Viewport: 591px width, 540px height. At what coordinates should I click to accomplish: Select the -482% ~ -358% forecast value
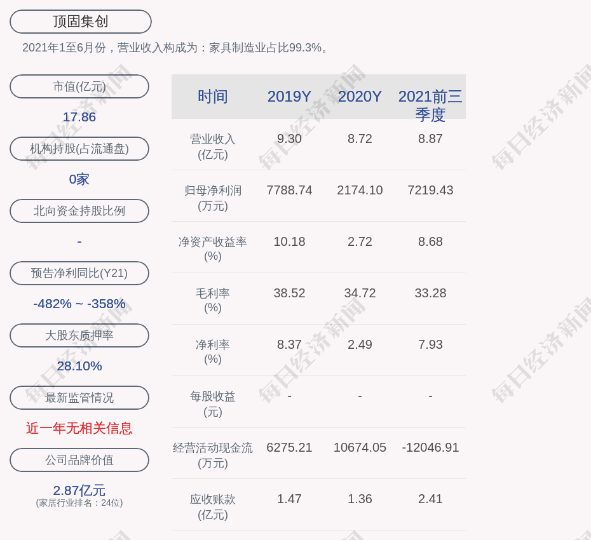point(79,303)
